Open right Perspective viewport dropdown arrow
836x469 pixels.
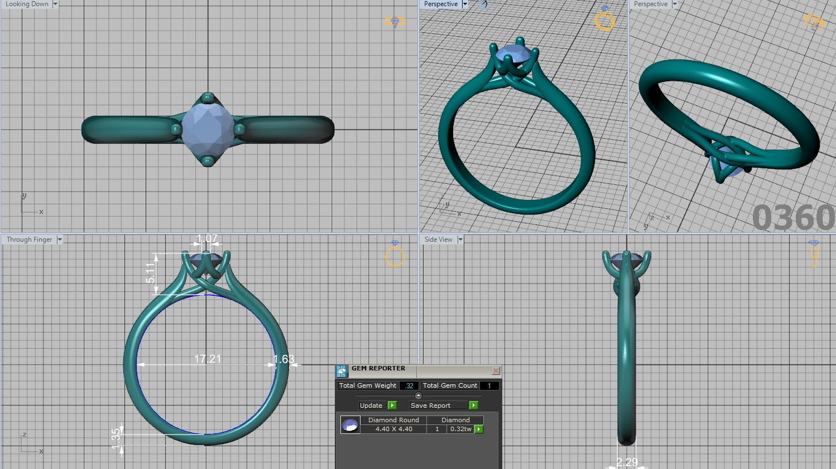(x=675, y=4)
